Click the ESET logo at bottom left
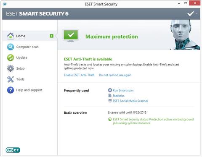The image size is (202, 157). click(13, 150)
